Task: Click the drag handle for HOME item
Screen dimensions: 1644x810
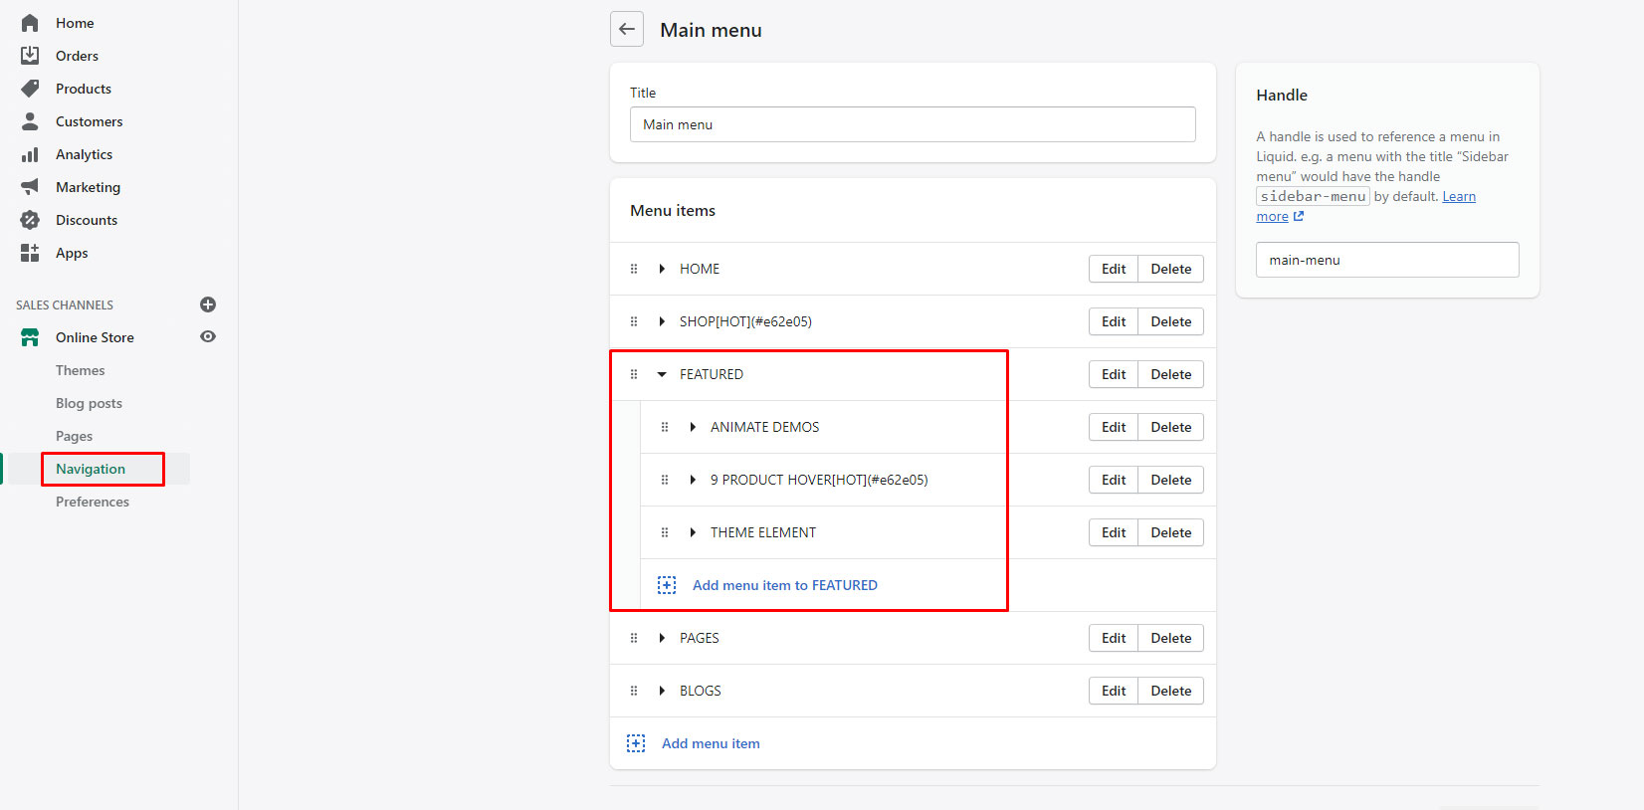Action: point(634,269)
